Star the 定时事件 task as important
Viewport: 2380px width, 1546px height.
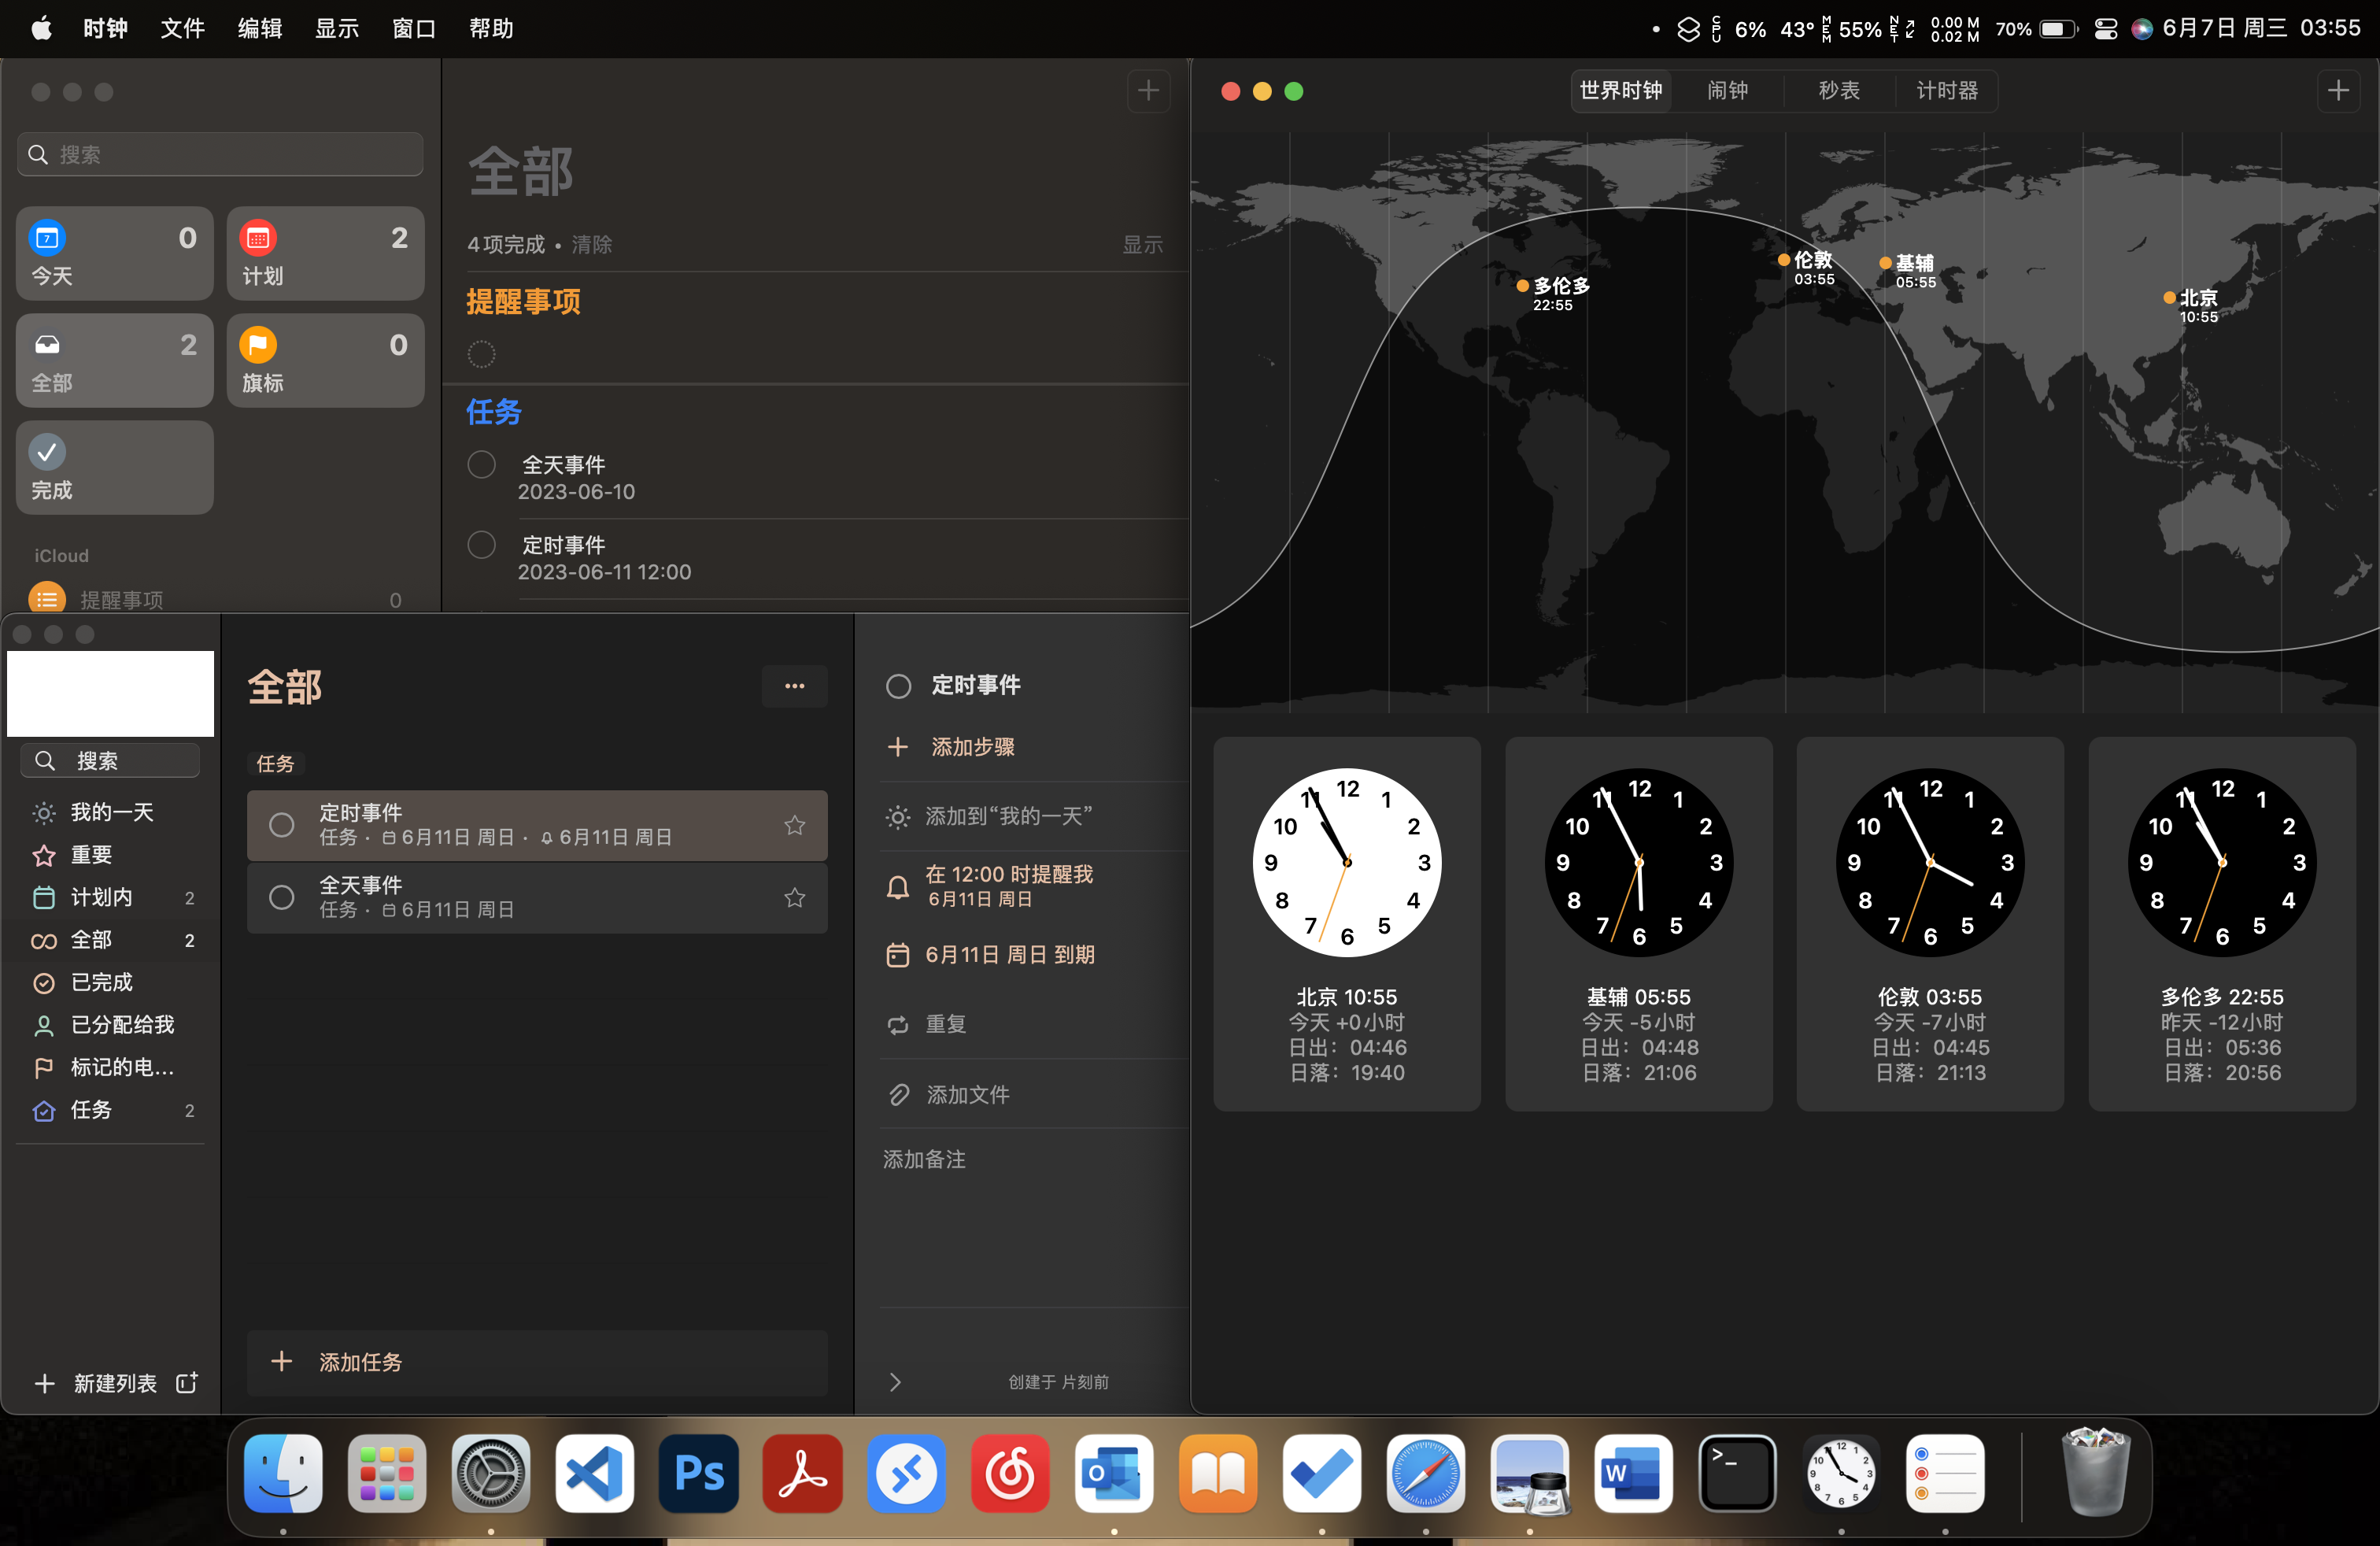(x=794, y=825)
